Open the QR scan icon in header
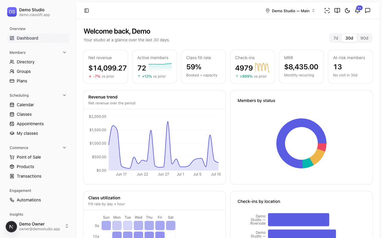This screenshot has height=238, width=382. coord(327,11)
